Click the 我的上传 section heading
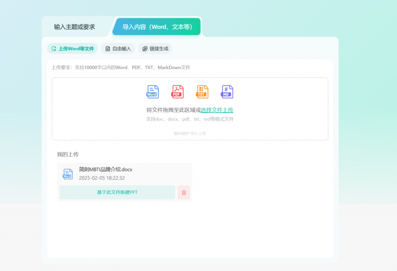This screenshot has width=397, height=271. [x=68, y=154]
